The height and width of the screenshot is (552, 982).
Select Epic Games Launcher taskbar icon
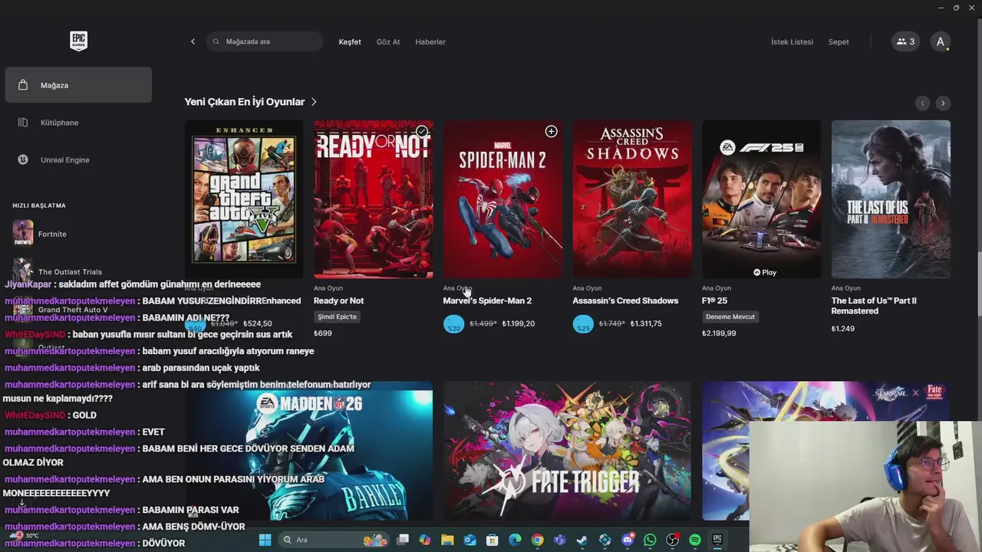[x=717, y=540]
